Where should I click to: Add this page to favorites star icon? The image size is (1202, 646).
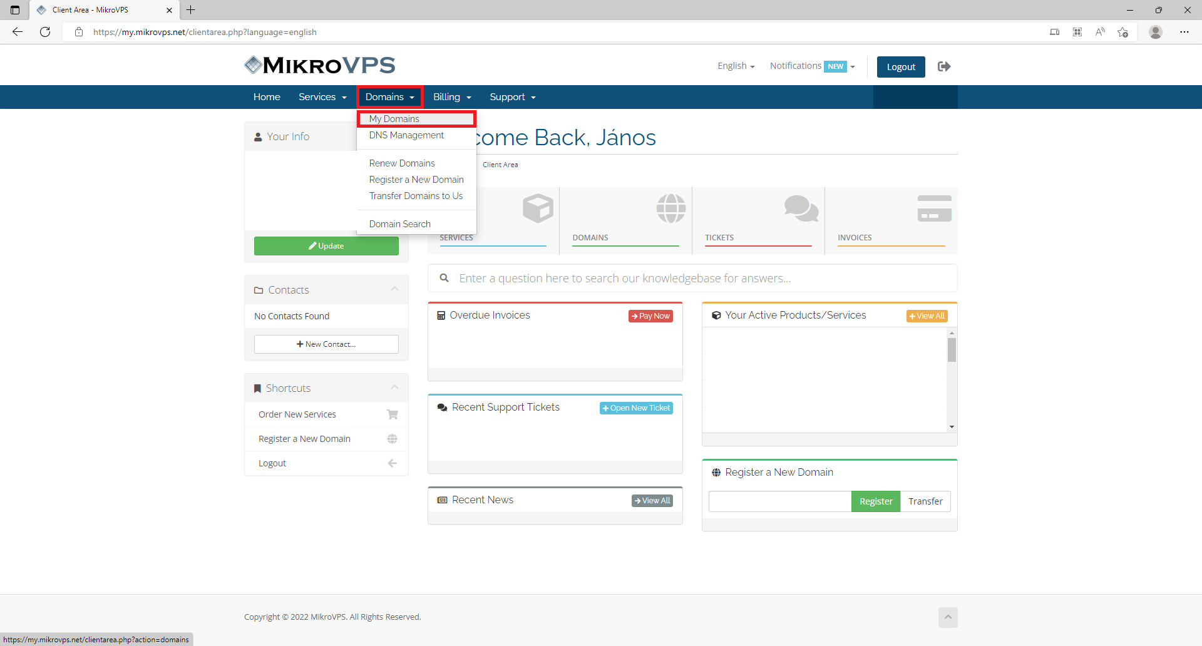1123,32
